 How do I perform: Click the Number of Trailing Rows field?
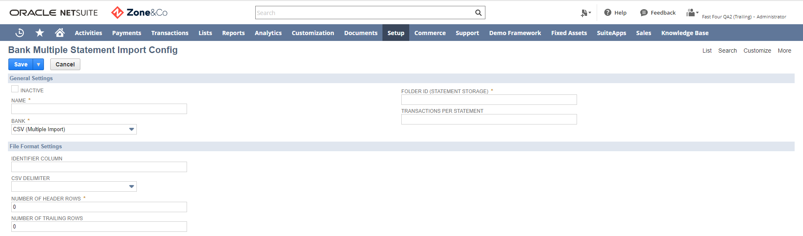click(x=99, y=227)
